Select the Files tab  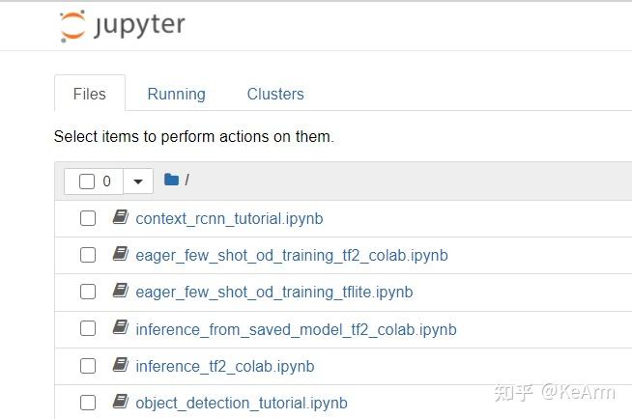tap(90, 94)
